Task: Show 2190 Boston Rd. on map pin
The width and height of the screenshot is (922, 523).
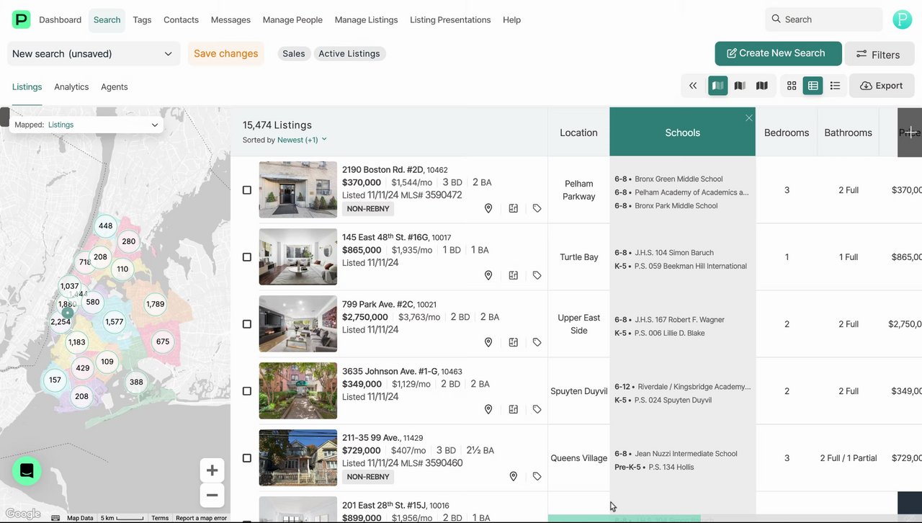Action: (x=488, y=208)
